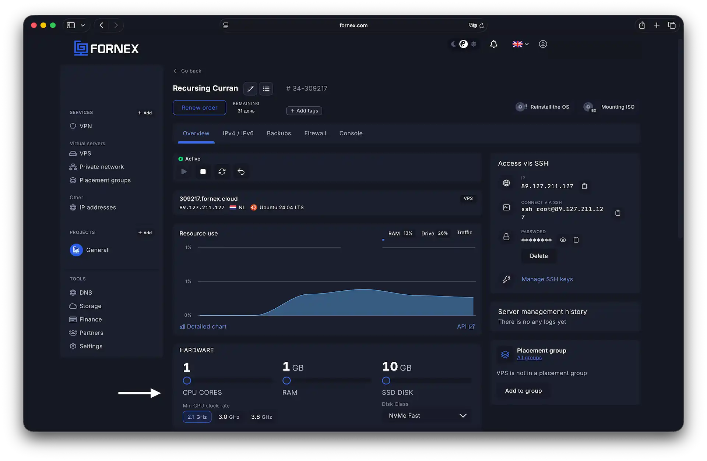Stop the server with stop button
This screenshot has width=707, height=461.
coord(203,172)
